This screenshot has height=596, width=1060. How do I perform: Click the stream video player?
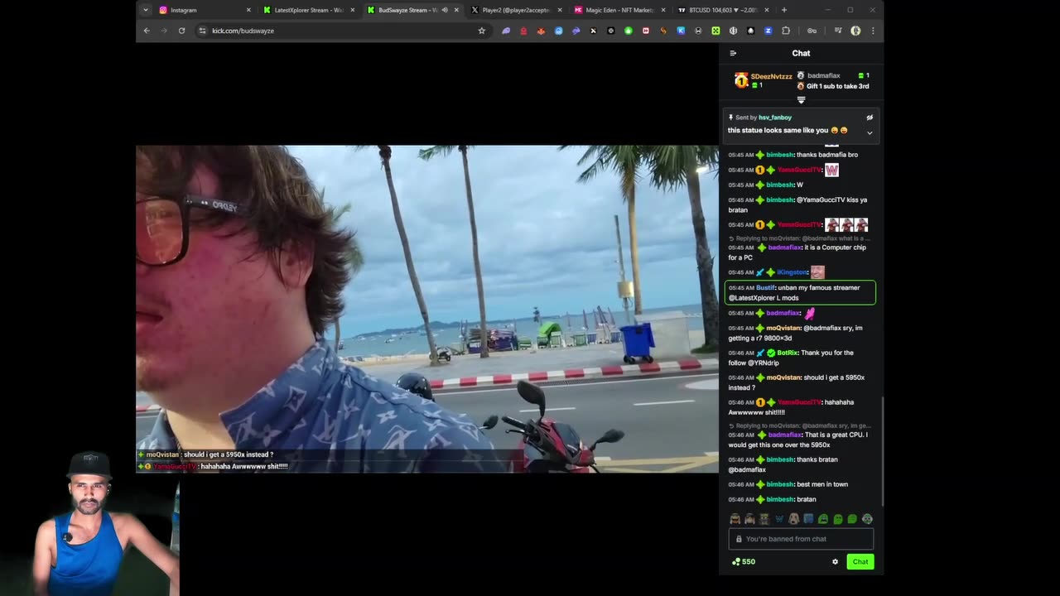(427, 309)
